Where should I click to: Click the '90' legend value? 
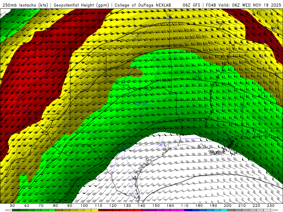click(70, 206)
